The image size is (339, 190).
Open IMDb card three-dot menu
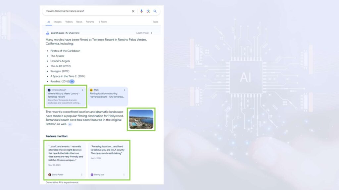click(124, 90)
